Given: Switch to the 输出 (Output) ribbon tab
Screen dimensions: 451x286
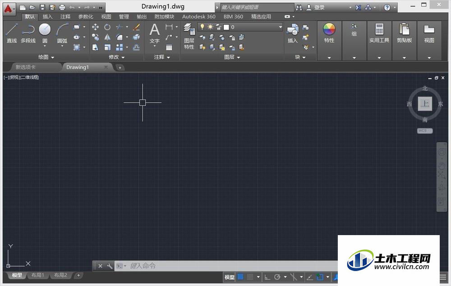Looking at the screenshot, I should coord(142,17).
